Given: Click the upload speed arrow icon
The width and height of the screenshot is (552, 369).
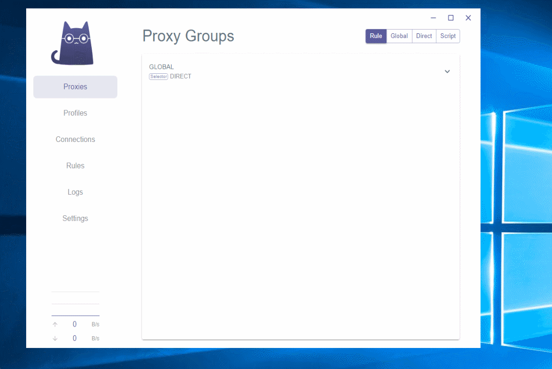Looking at the screenshot, I should point(55,324).
